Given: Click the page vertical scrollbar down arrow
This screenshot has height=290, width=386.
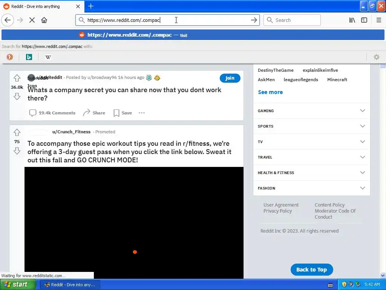Looking at the screenshot, I should click(x=383, y=276).
